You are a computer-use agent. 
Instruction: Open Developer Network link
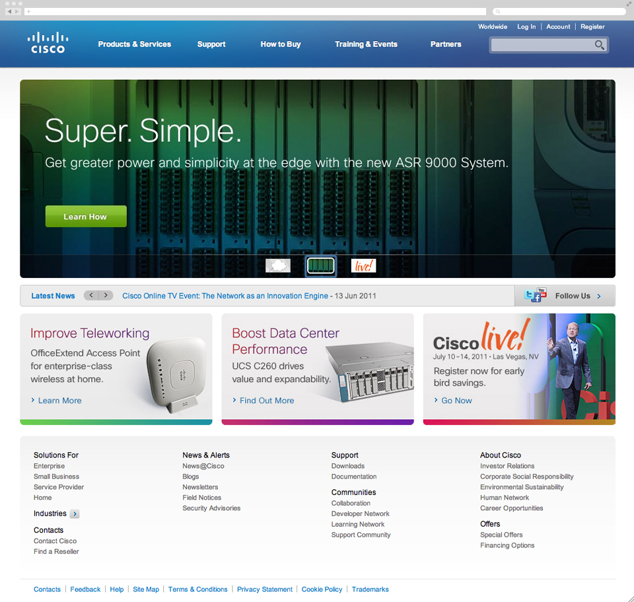click(x=361, y=514)
